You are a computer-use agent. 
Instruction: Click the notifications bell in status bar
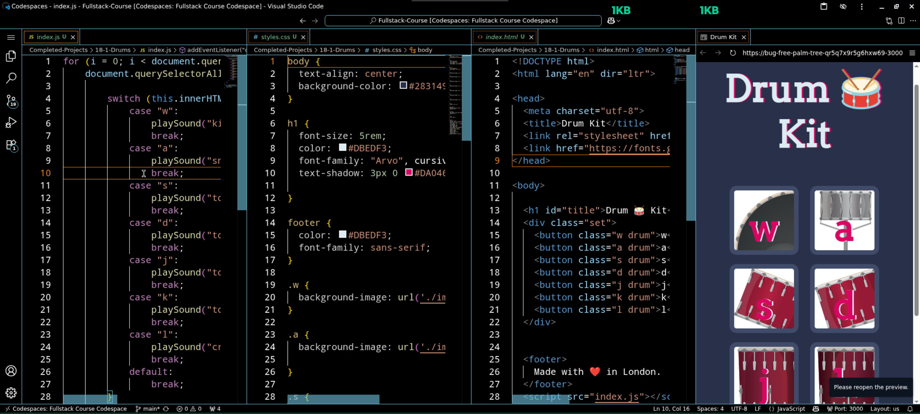pos(910,409)
